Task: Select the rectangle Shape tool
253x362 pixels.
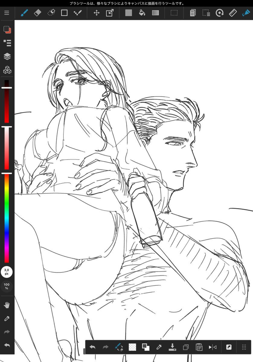Action: pyautogui.click(x=64, y=13)
